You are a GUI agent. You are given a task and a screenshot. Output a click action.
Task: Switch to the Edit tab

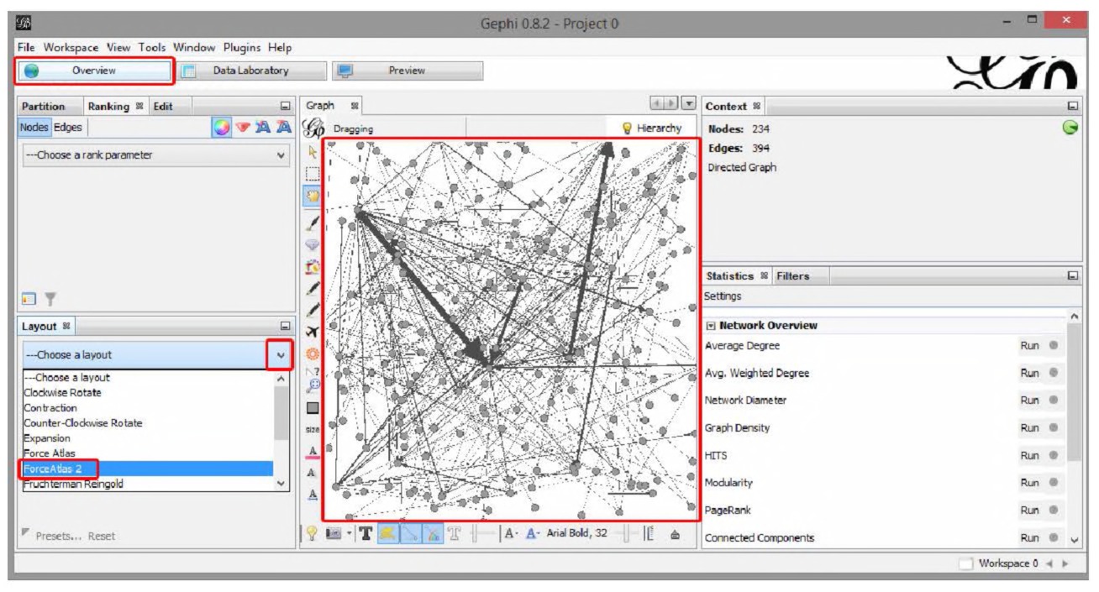click(x=163, y=107)
